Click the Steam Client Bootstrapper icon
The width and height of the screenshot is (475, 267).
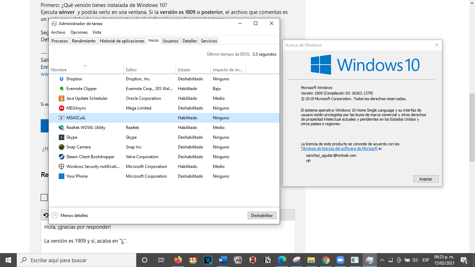click(x=62, y=157)
